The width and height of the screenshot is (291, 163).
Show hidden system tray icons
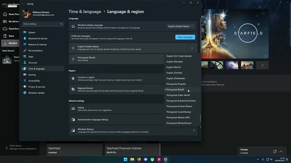pyautogui.click(x=258, y=159)
